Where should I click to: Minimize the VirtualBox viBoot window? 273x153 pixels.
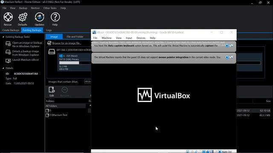[212, 32]
